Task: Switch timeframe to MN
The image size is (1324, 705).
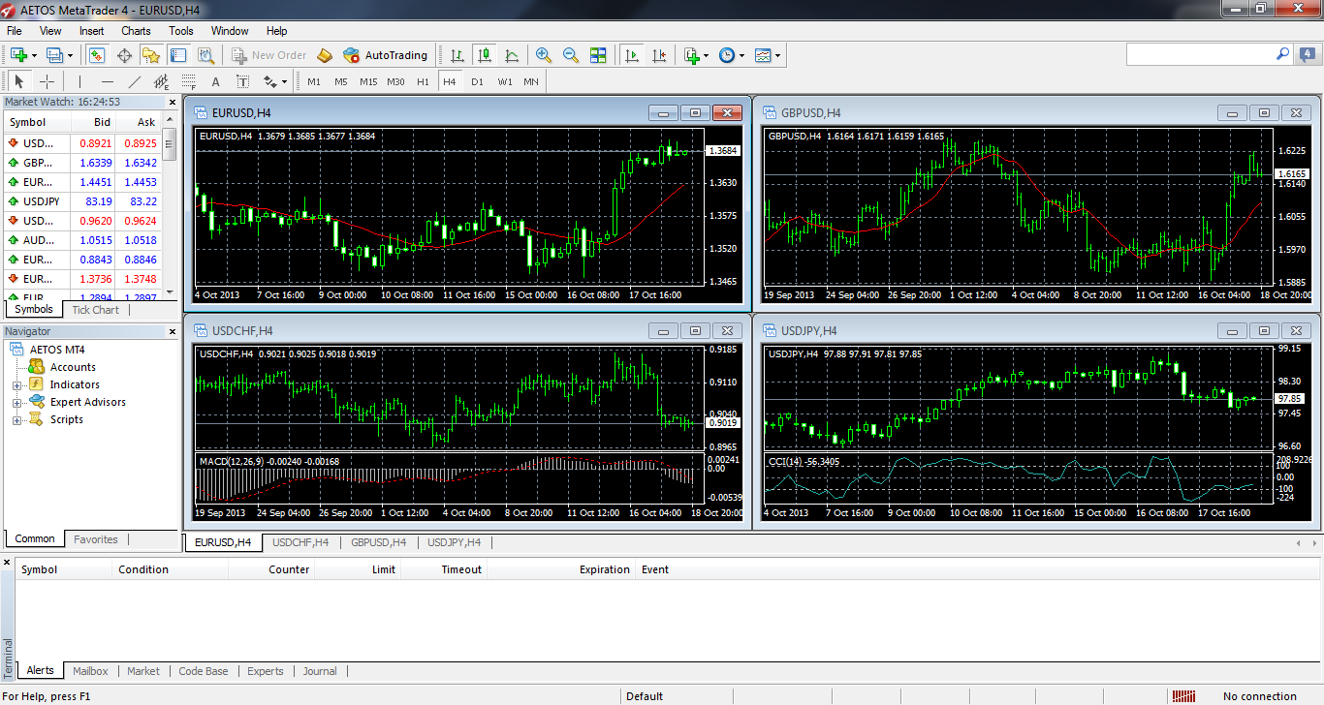Action: (x=531, y=81)
